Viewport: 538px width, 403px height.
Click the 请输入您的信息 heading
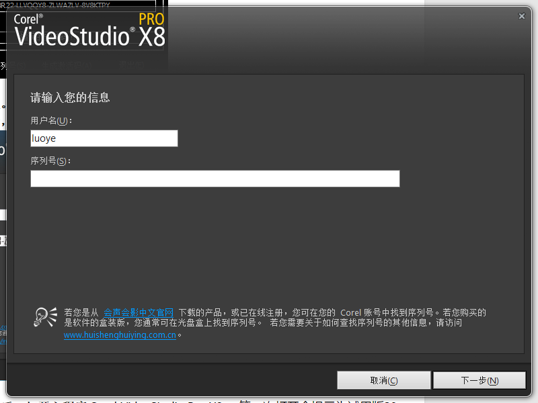[x=70, y=98]
